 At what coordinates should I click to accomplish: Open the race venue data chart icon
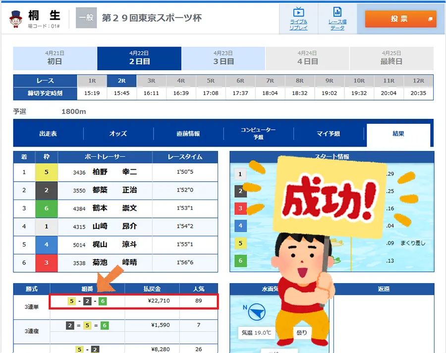click(x=337, y=12)
